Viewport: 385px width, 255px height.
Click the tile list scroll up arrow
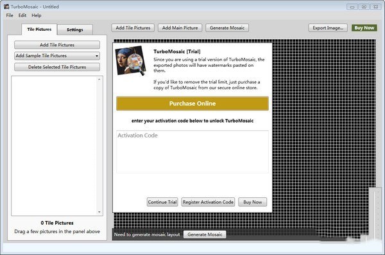(99, 79)
